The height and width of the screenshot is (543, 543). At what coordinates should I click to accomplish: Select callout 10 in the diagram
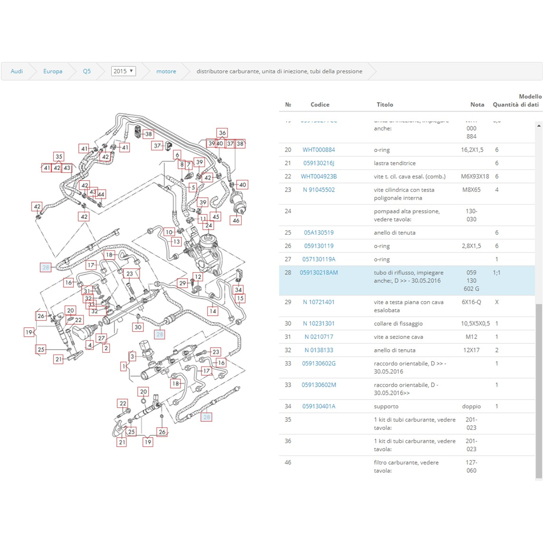click(x=169, y=232)
